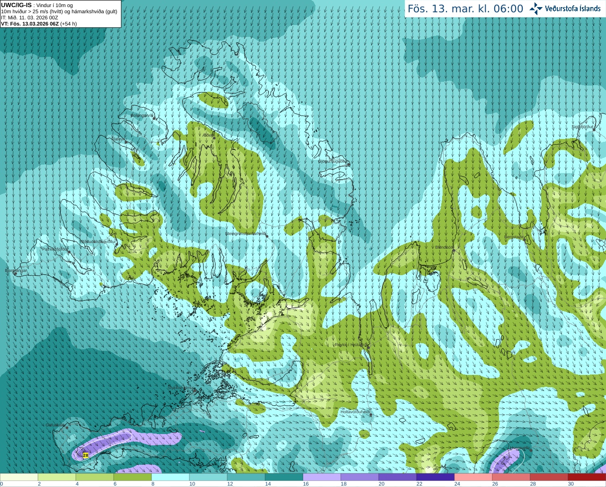Click the UWC/IG-IS model title text
Viewport: 606px width, 487px height.
click(16, 5)
